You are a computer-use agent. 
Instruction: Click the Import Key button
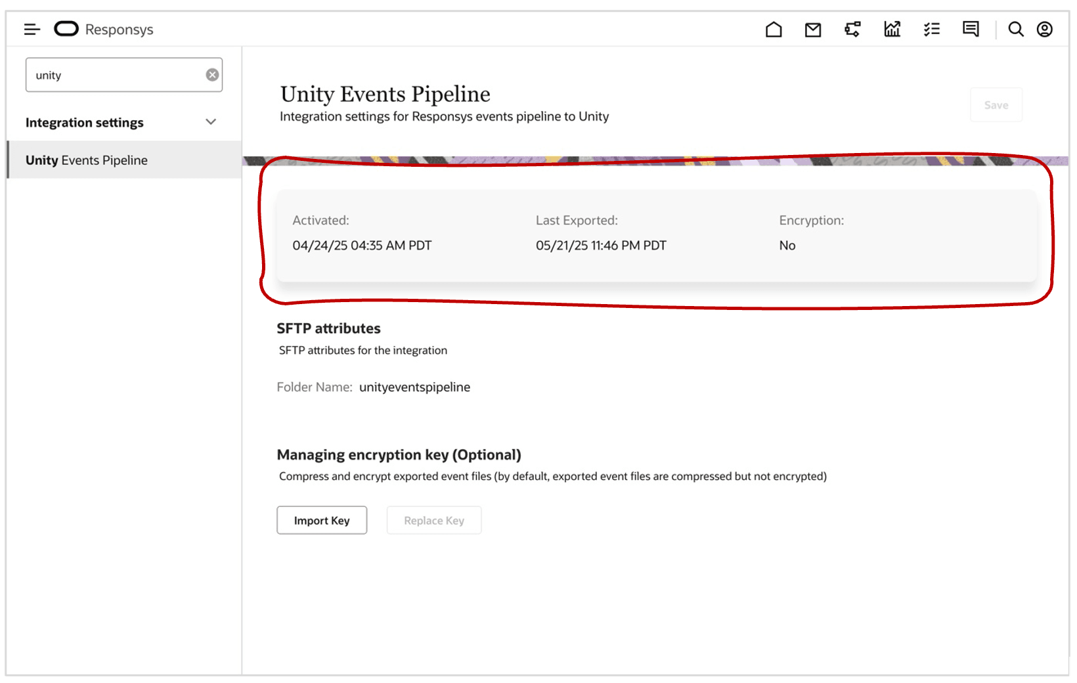pos(322,520)
